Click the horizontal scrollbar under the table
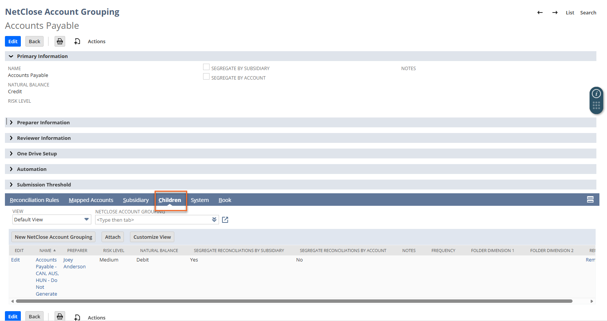 tap(294, 301)
